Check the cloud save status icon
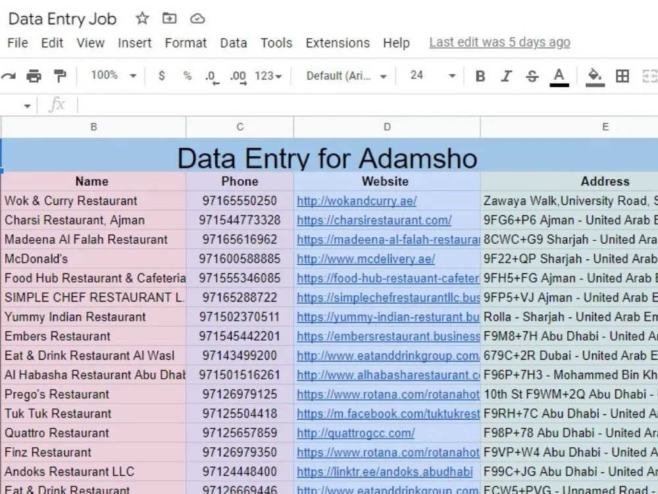This screenshot has width=658, height=494. [197, 18]
